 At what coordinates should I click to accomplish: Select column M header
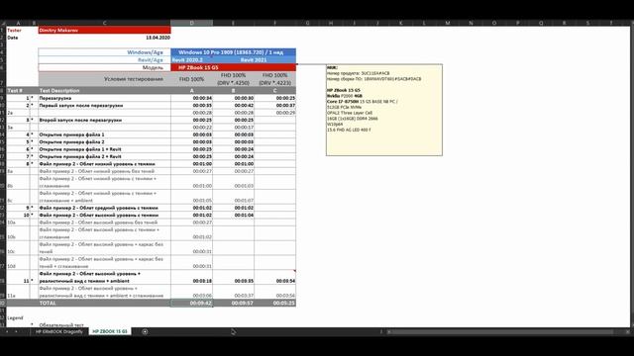[x=448, y=23]
